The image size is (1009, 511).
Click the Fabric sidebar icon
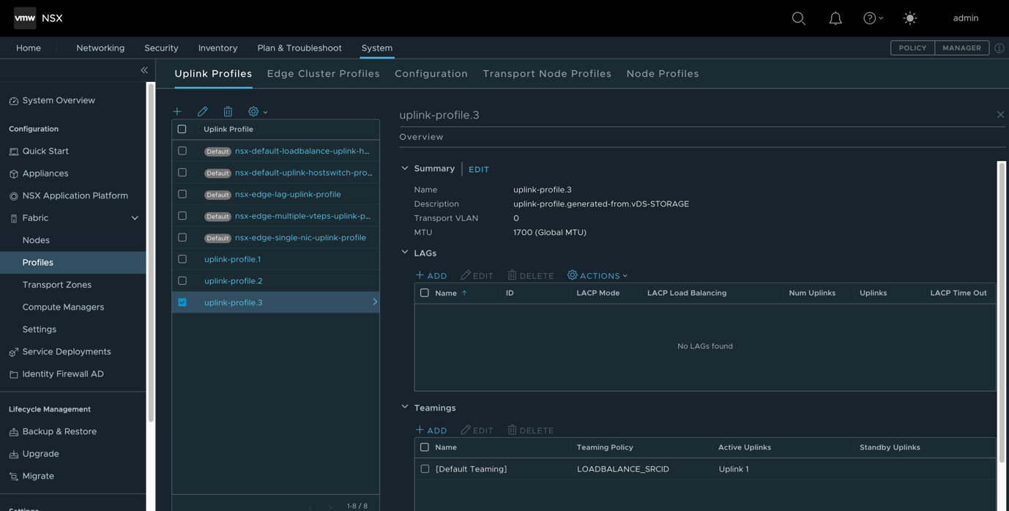14,218
